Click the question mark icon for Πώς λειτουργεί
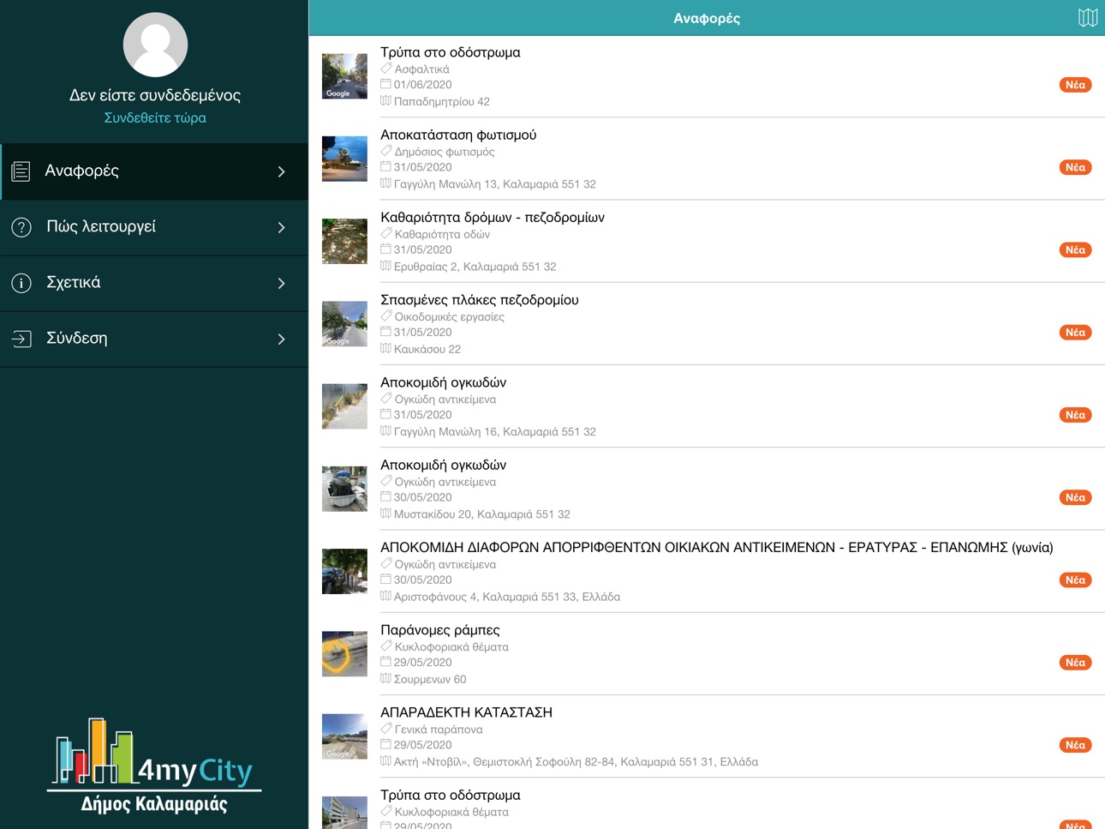Image resolution: width=1105 pixels, height=829 pixels. (21, 227)
